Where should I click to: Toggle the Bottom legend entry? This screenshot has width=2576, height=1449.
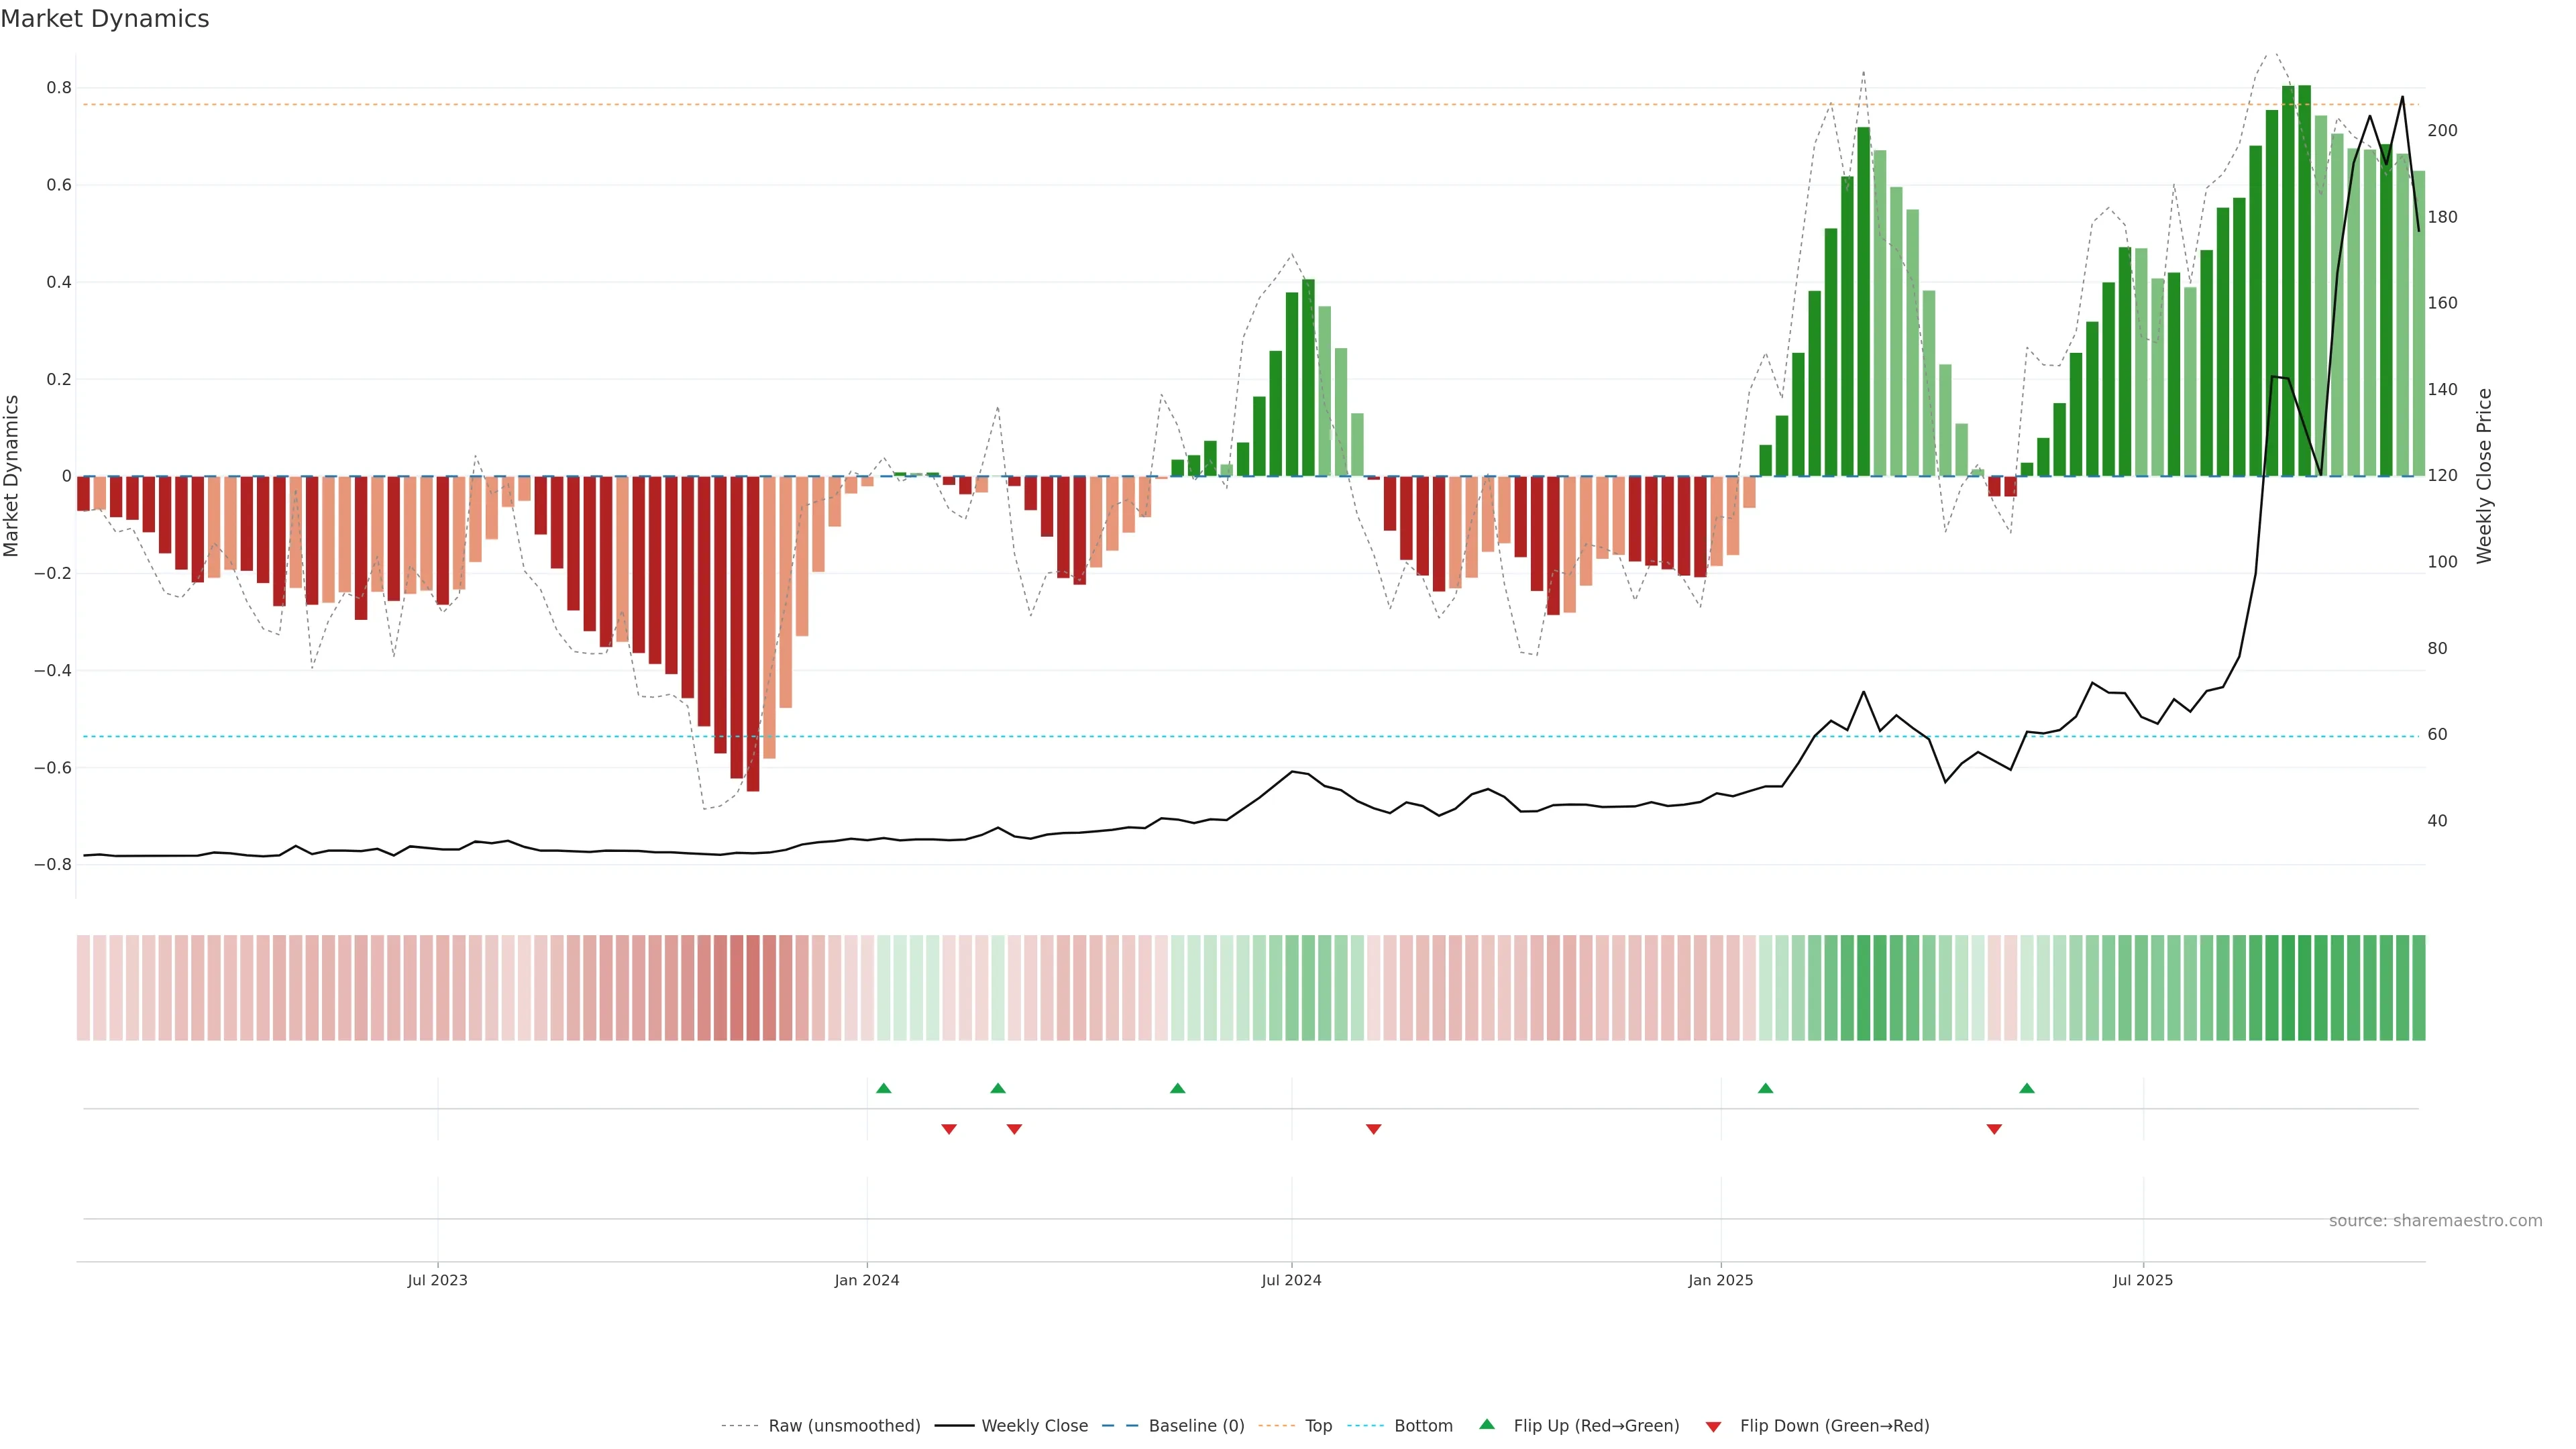click(1423, 1426)
